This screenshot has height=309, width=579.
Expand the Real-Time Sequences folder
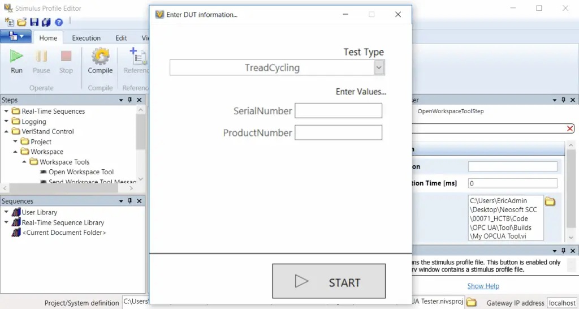coord(6,111)
